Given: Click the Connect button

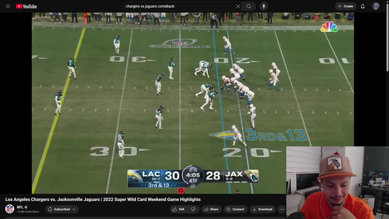Looking at the screenshot, I should pos(236,209).
